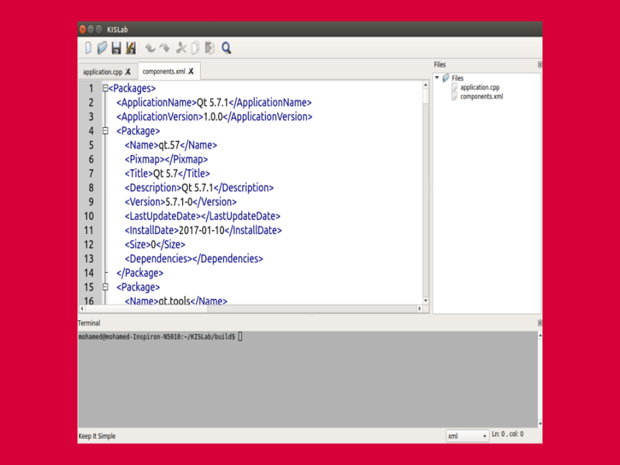
Task: Select the Files root folder in tree
Action: click(457, 78)
